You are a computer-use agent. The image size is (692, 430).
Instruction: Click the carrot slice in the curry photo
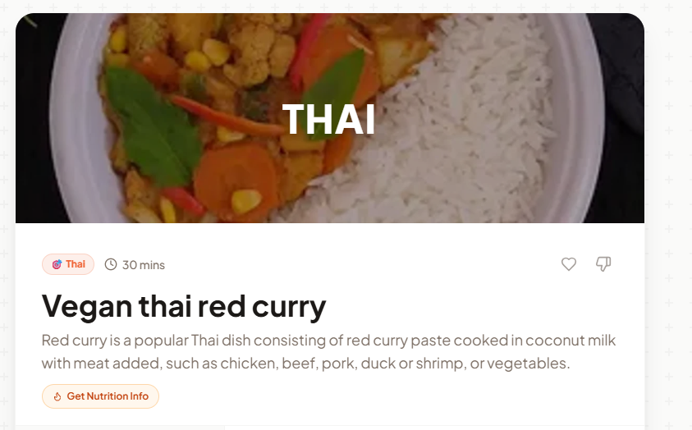[236, 179]
